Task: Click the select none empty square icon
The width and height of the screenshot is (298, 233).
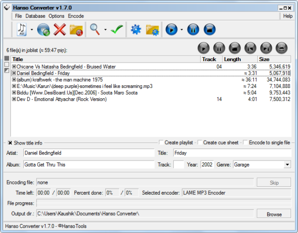Action: point(6,65)
